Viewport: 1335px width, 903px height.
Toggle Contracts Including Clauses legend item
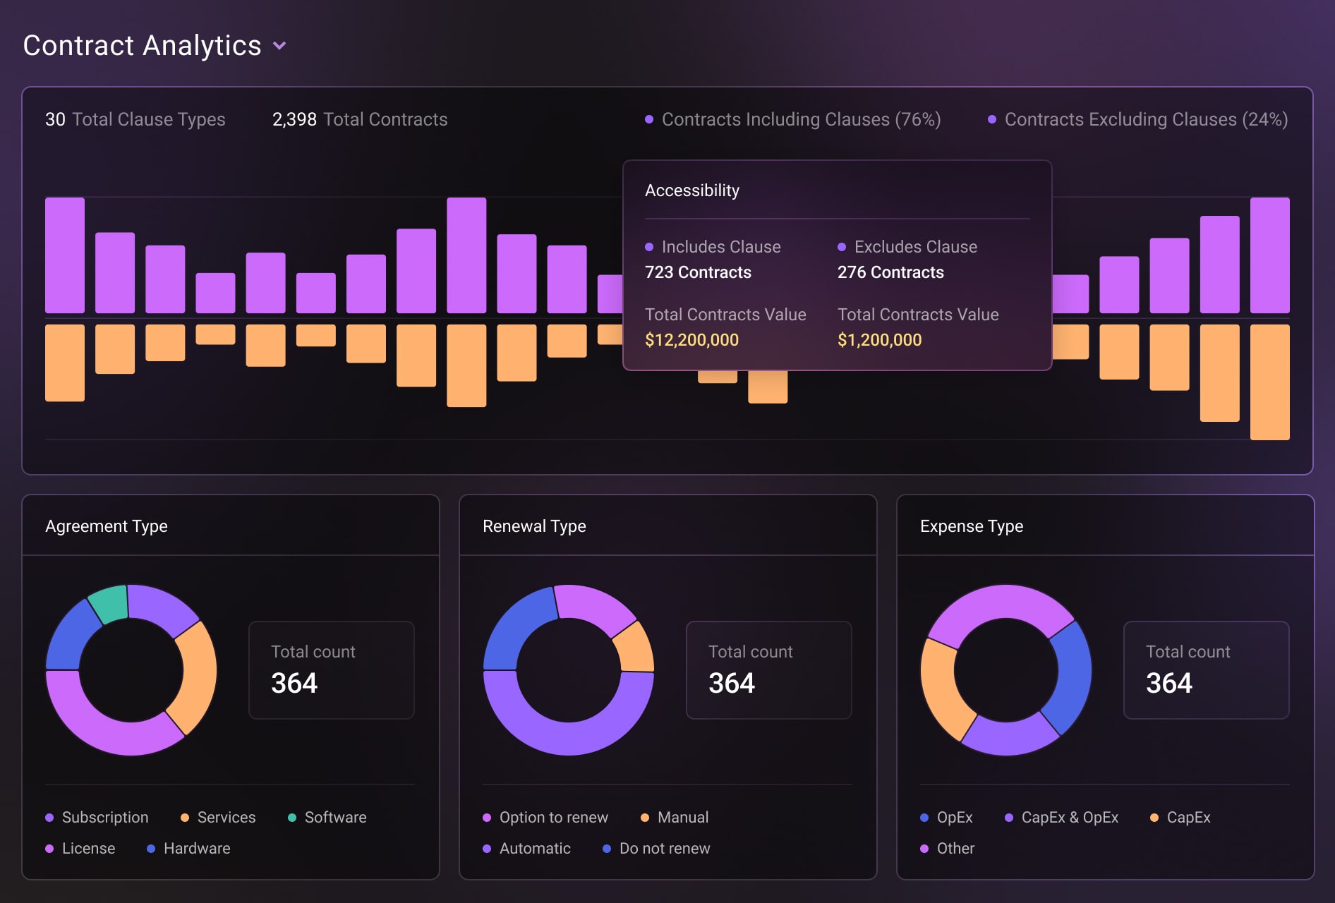click(792, 120)
